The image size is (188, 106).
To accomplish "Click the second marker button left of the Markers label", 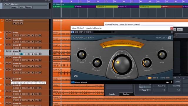I will 9,4.
